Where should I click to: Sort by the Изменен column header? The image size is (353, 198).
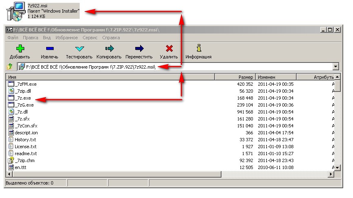pyautogui.click(x=276, y=77)
